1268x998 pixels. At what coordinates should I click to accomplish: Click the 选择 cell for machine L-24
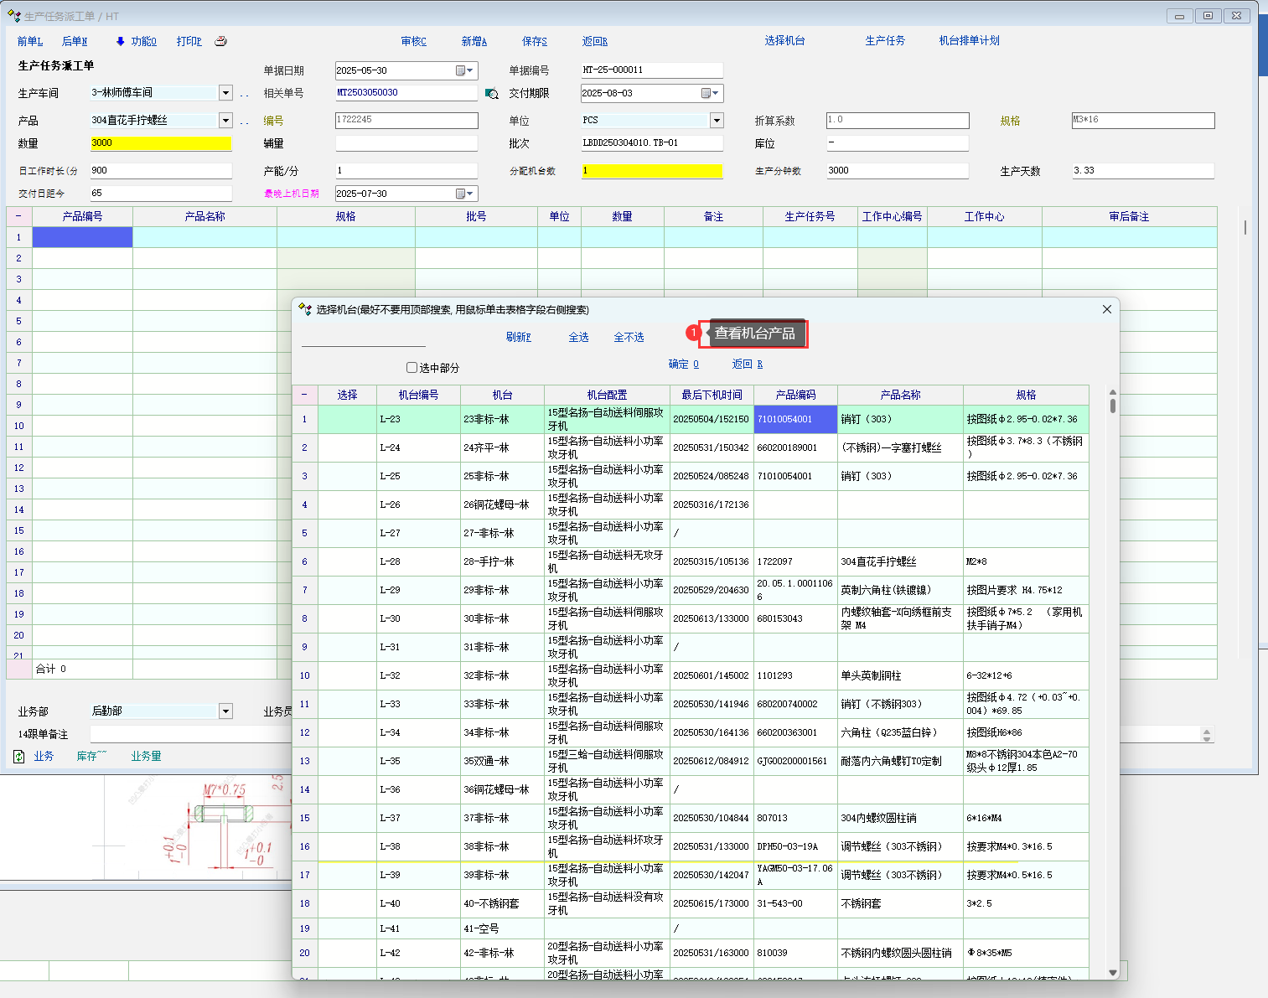click(x=347, y=448)
